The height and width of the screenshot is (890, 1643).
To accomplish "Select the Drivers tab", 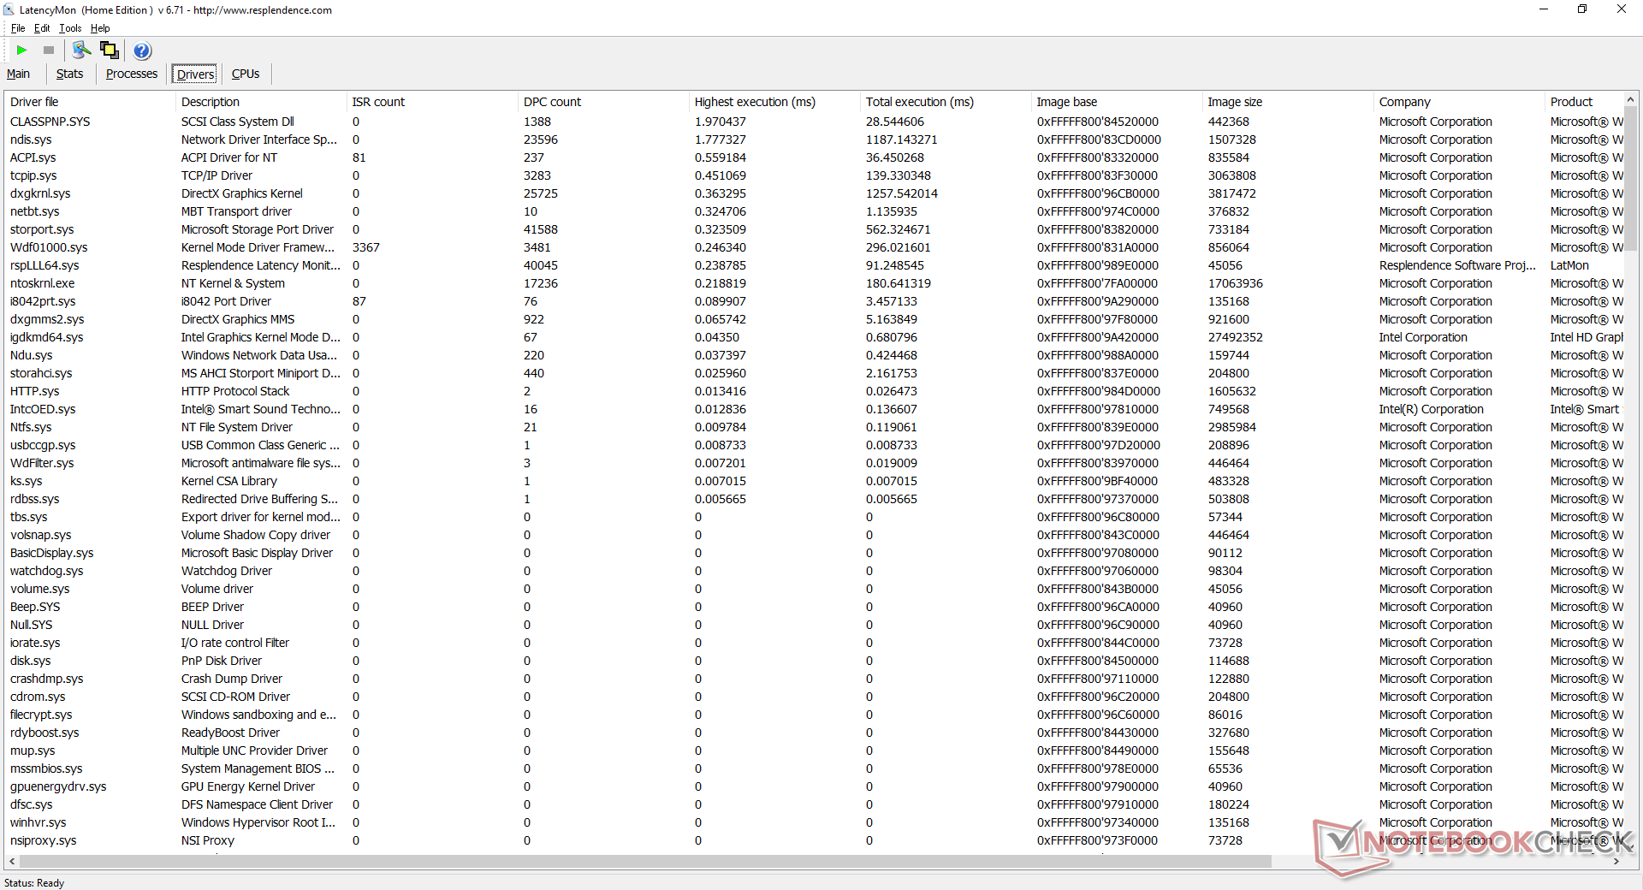I will tap(196, 74).
